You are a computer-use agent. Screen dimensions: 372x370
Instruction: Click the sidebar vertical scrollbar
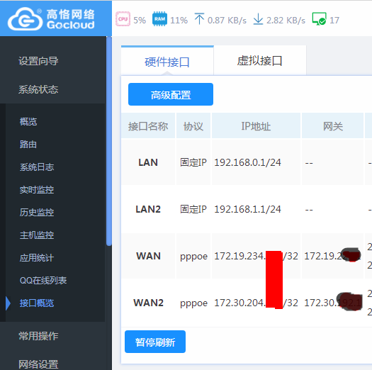[109, 141]
